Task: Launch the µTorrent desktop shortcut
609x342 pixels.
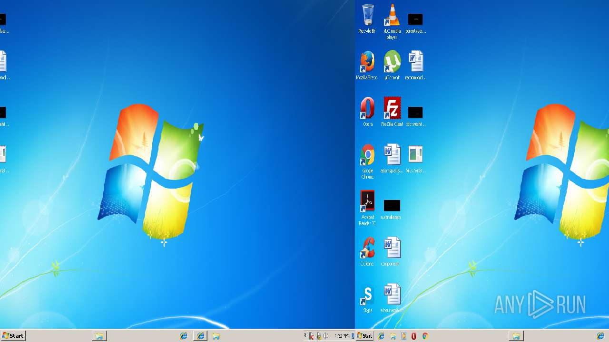Action: 392,66
